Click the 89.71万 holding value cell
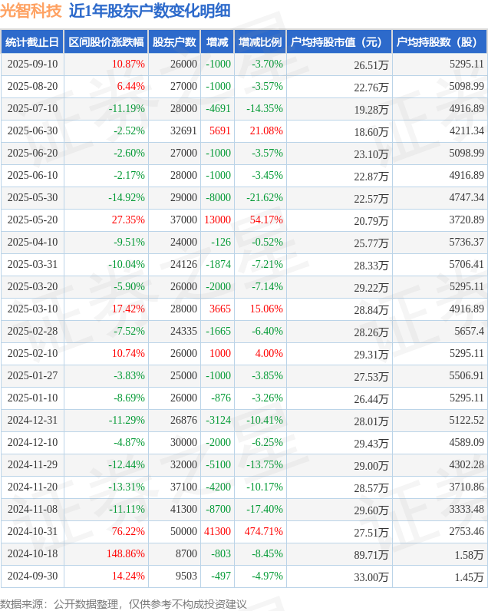The height and width of the screenshot is (611, 488). pyautogui.click(x=371, y=555)
